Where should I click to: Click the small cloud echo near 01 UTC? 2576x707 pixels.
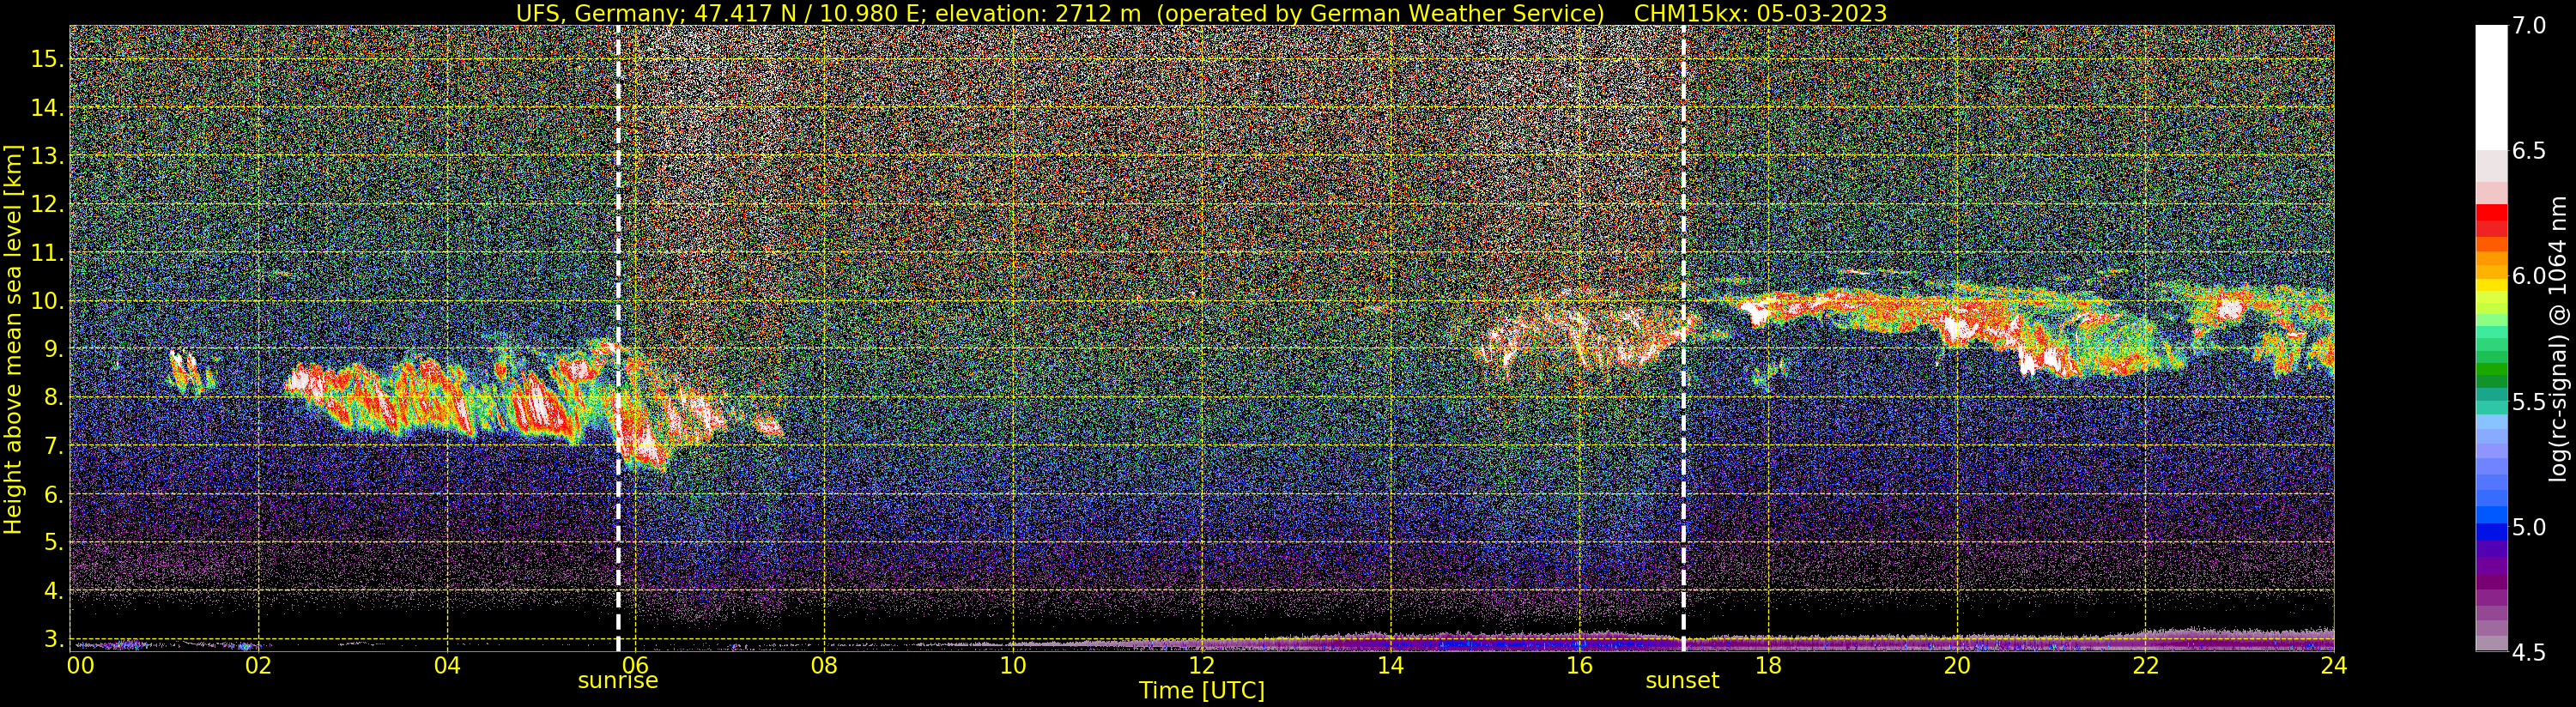tap(190, 372)
